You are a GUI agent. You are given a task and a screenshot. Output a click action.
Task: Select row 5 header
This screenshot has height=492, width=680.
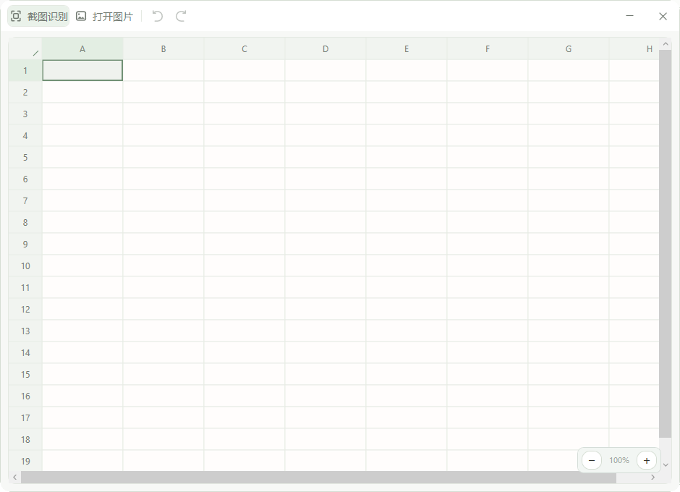[x=25, y=157]
